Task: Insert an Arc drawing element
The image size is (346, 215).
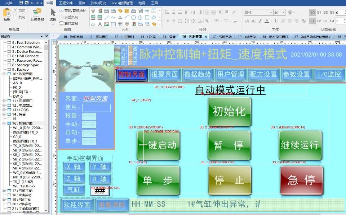Action: (127, 17)
